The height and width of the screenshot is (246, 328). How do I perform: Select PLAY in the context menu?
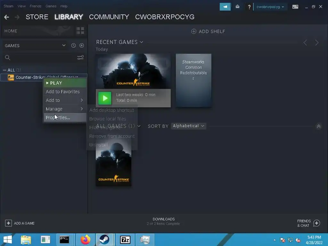(x=65, y=83)
